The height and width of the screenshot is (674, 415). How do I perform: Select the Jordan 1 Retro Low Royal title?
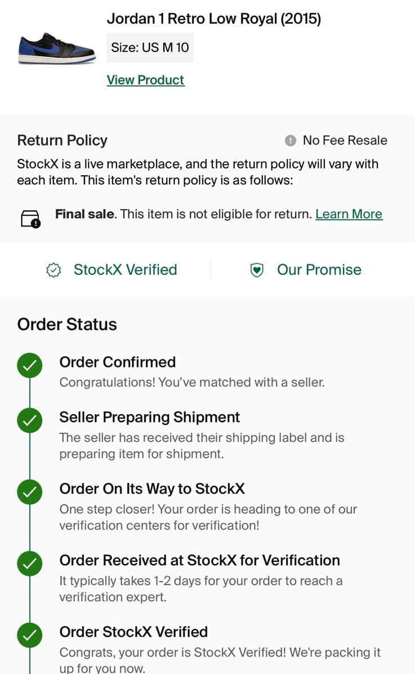(x=214, y=19)
